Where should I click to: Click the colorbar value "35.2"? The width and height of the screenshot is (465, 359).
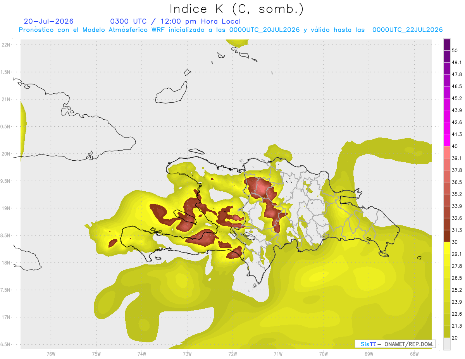457,194
